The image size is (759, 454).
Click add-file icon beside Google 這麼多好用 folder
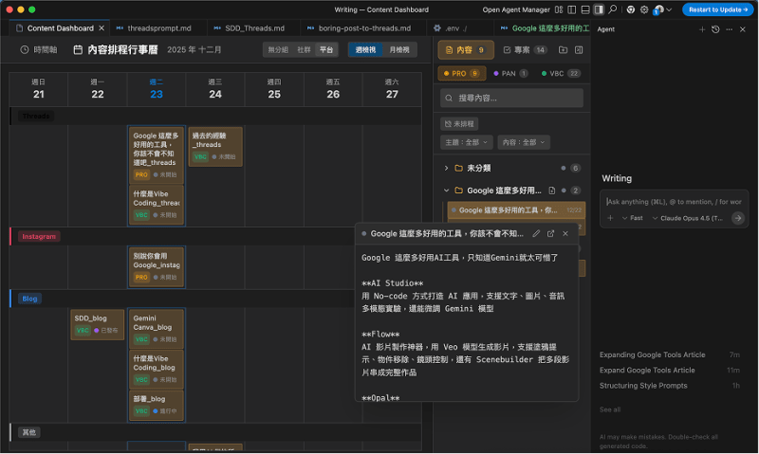pyautogui.click(x=552, y=191)
